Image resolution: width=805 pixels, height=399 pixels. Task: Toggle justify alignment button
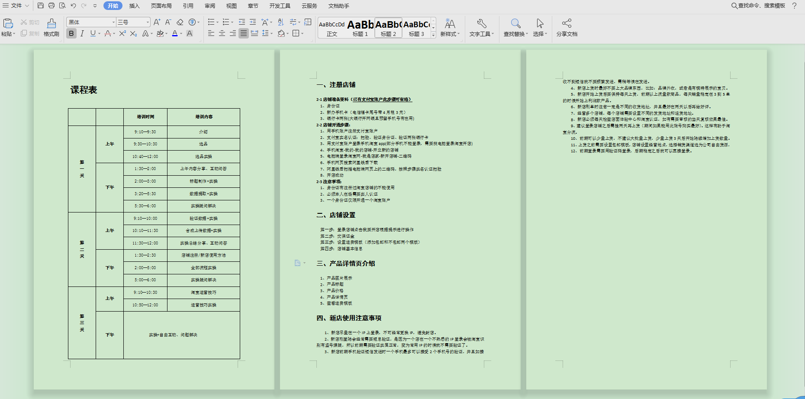(x=244, y=33)
